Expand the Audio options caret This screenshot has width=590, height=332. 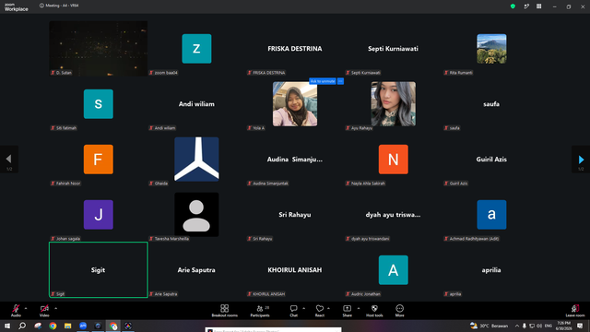pos(26,308)
